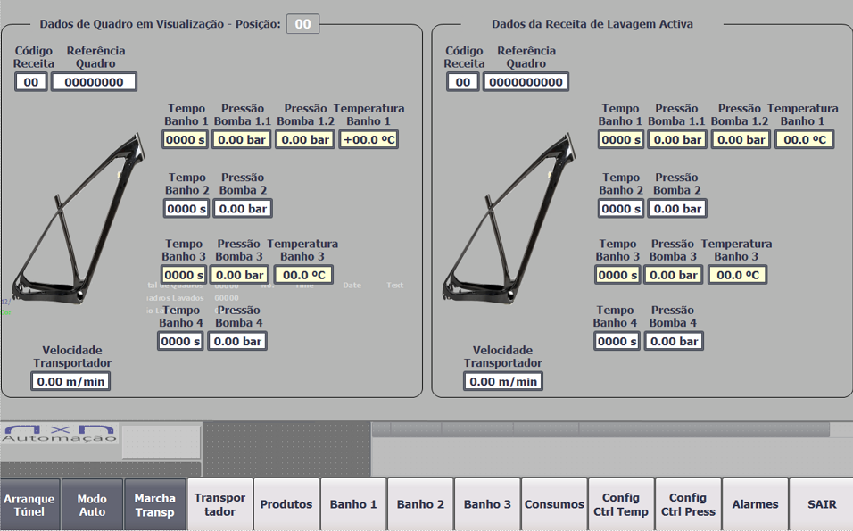View the Consumos page
Image resolution: width=853 pixels, height=531 pixels.
coord(554,504)
